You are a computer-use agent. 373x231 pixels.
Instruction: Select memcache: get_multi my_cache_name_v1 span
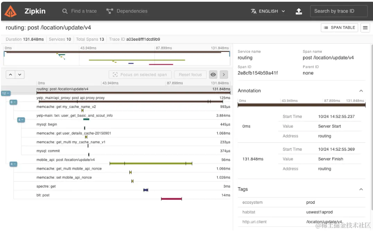(x=133, y=143)
